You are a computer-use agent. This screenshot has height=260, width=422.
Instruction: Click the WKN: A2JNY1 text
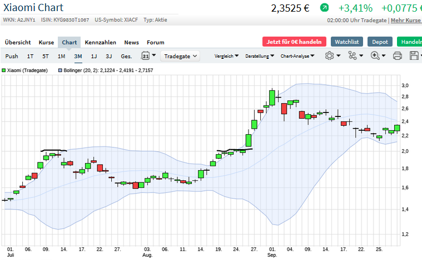click(x=19, y=20)
